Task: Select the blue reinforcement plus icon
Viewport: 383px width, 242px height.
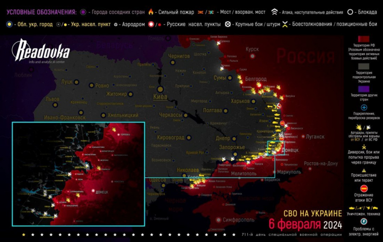Action: (364, 108)
